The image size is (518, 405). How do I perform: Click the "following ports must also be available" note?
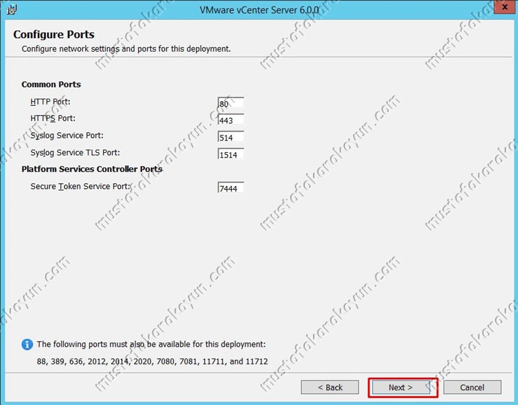pyautogui.click(x=152, y=344)
